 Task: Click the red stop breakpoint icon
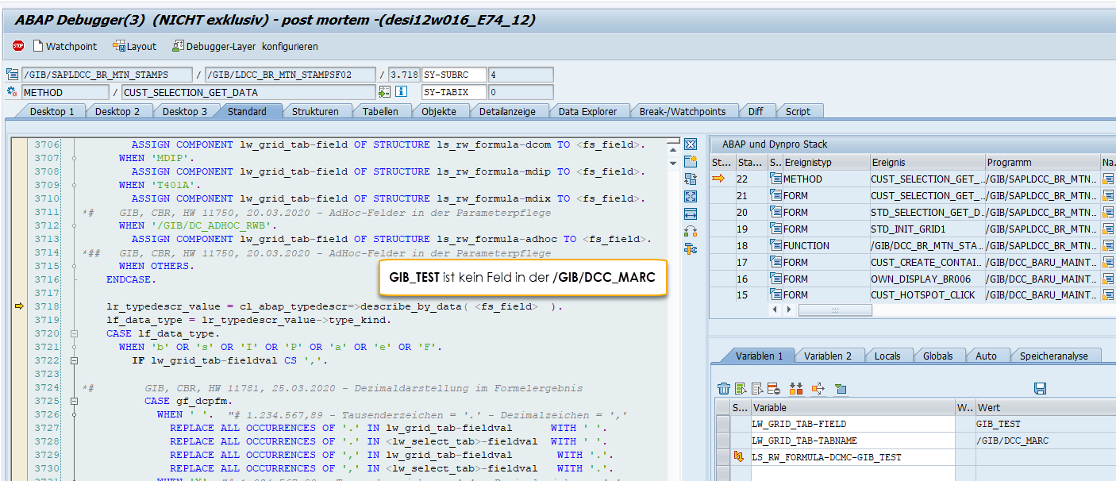coord(18,46)
